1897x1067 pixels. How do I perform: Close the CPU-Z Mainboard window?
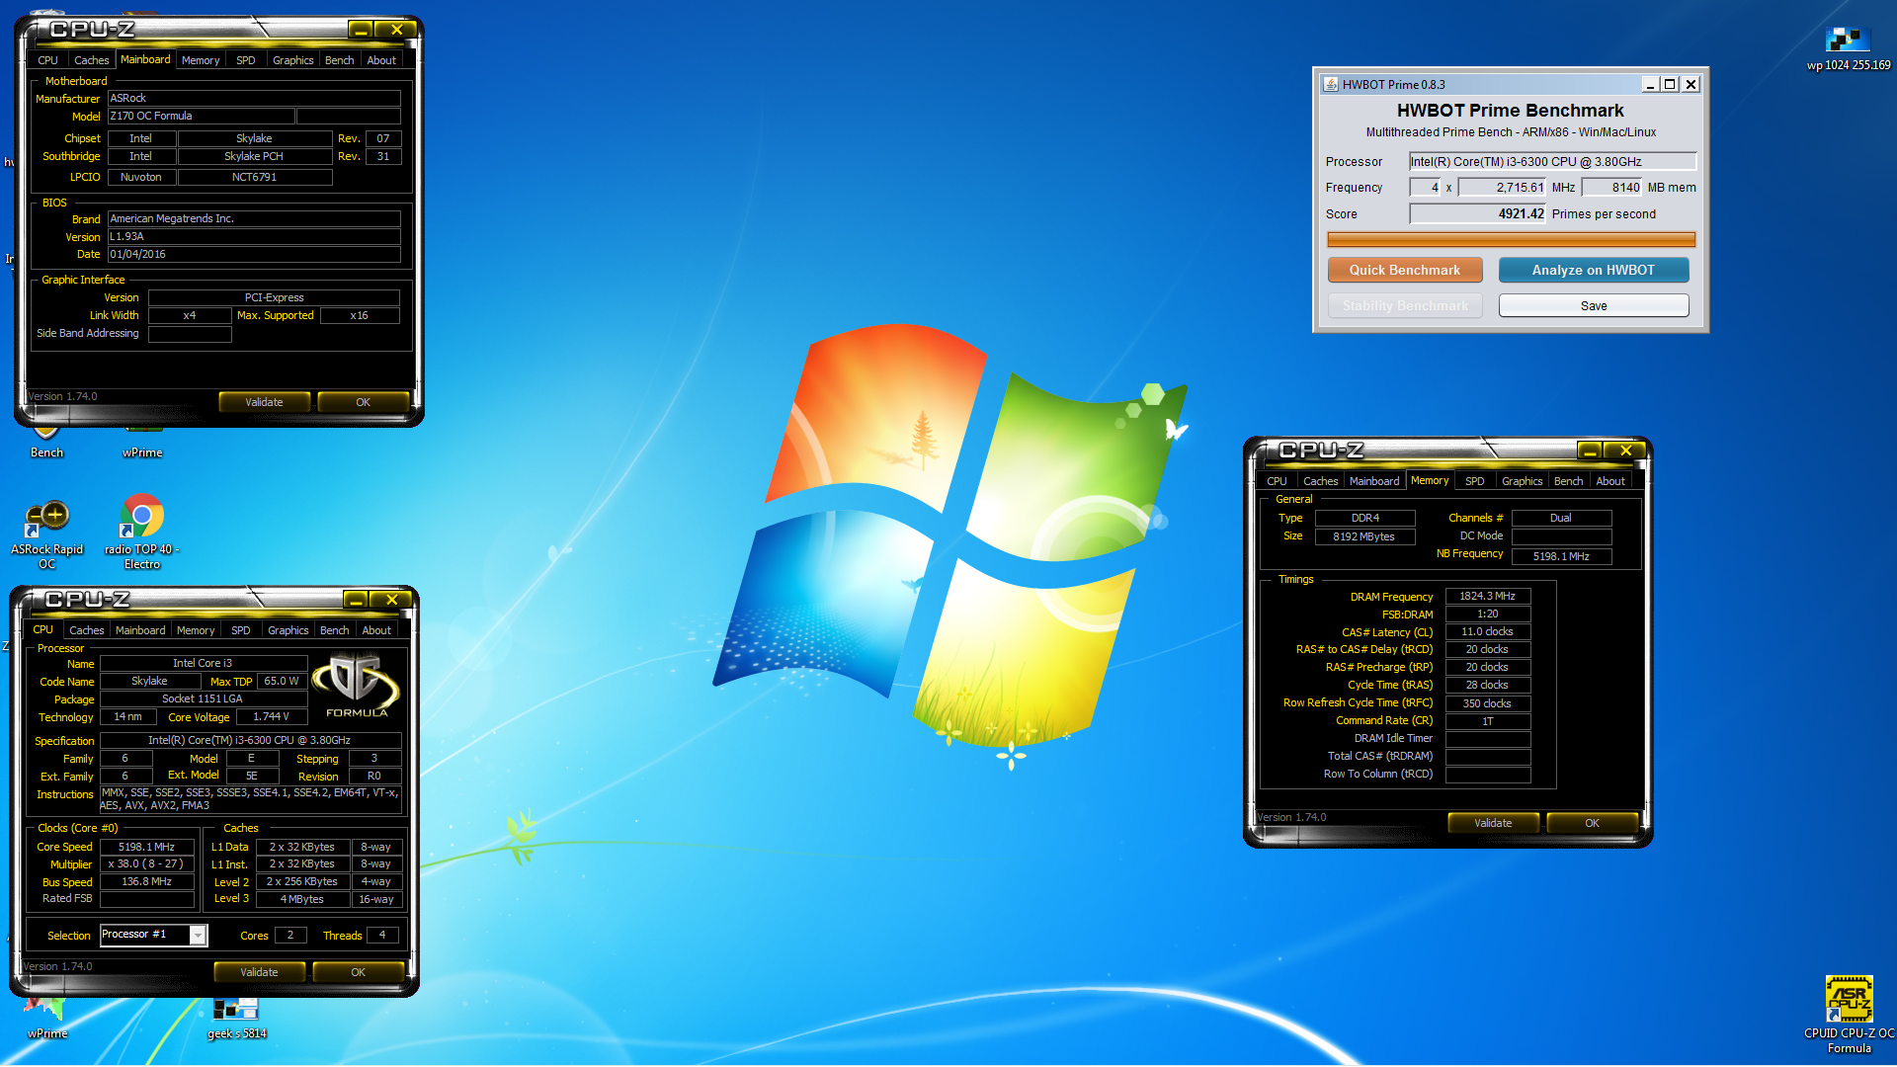[x=396, y=30]
